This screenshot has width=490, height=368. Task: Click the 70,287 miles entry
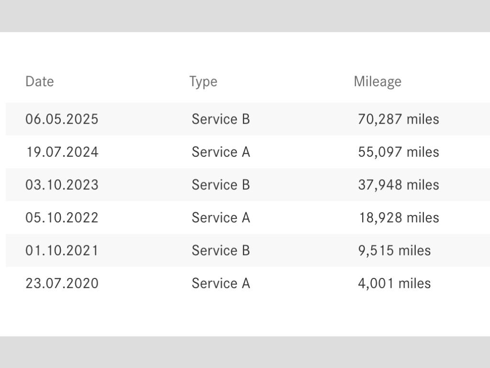pyautogui.click(x=398, y=119)
